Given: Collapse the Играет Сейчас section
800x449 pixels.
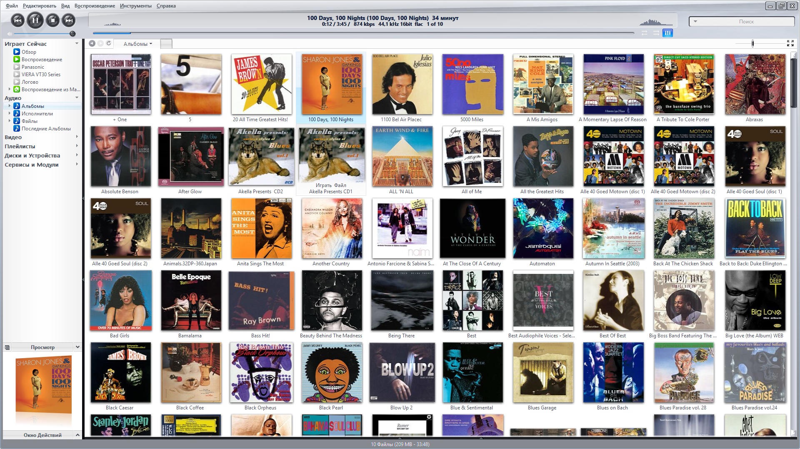Looking at the screenshot, I should (77, 43).
